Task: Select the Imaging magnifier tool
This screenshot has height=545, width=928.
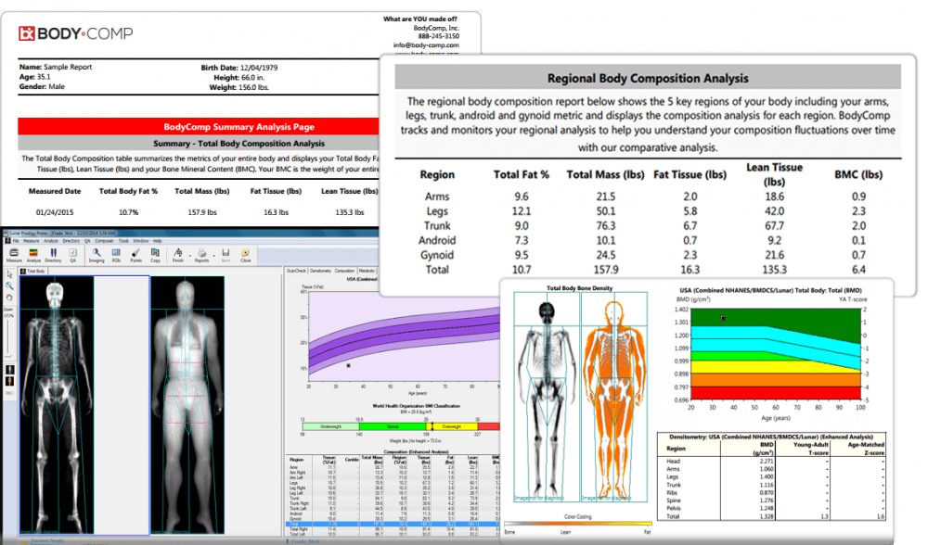Action: 97,254
